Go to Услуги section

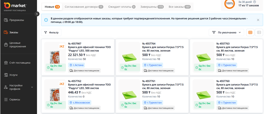click(x=13, y=75)
